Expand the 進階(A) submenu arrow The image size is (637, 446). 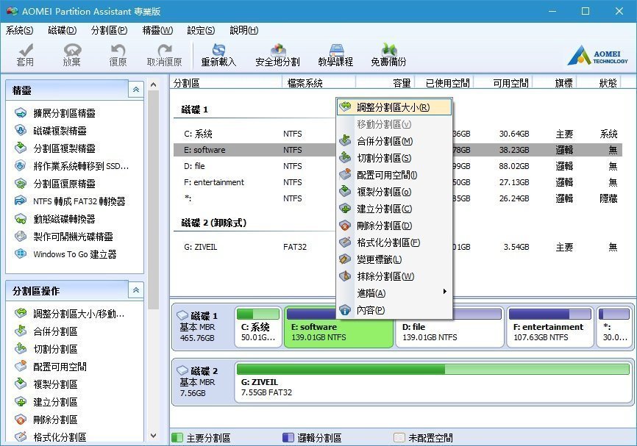point(445,292)
